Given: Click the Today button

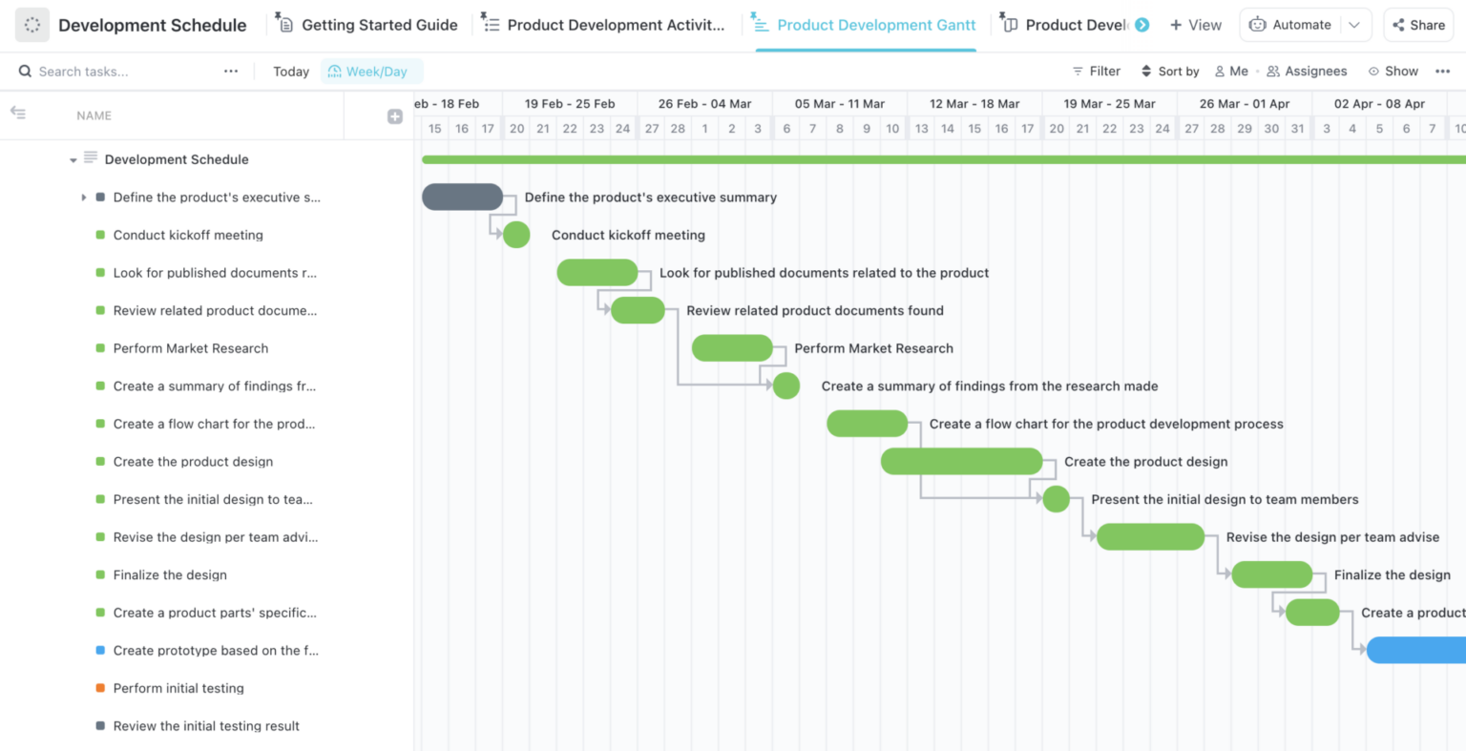Looking at the screenshot, I should pos(290,71).
